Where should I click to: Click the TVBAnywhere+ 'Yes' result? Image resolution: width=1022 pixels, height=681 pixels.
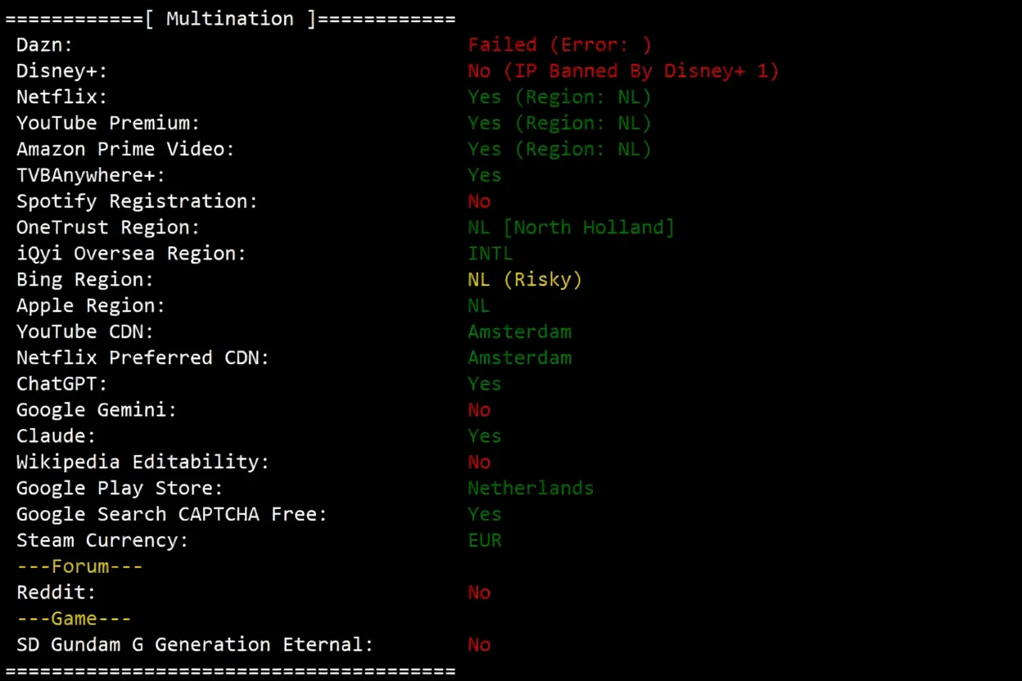(485, 176)
